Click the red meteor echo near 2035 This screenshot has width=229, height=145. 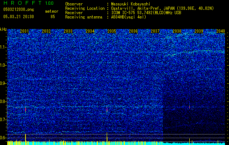tap(107, 109)
